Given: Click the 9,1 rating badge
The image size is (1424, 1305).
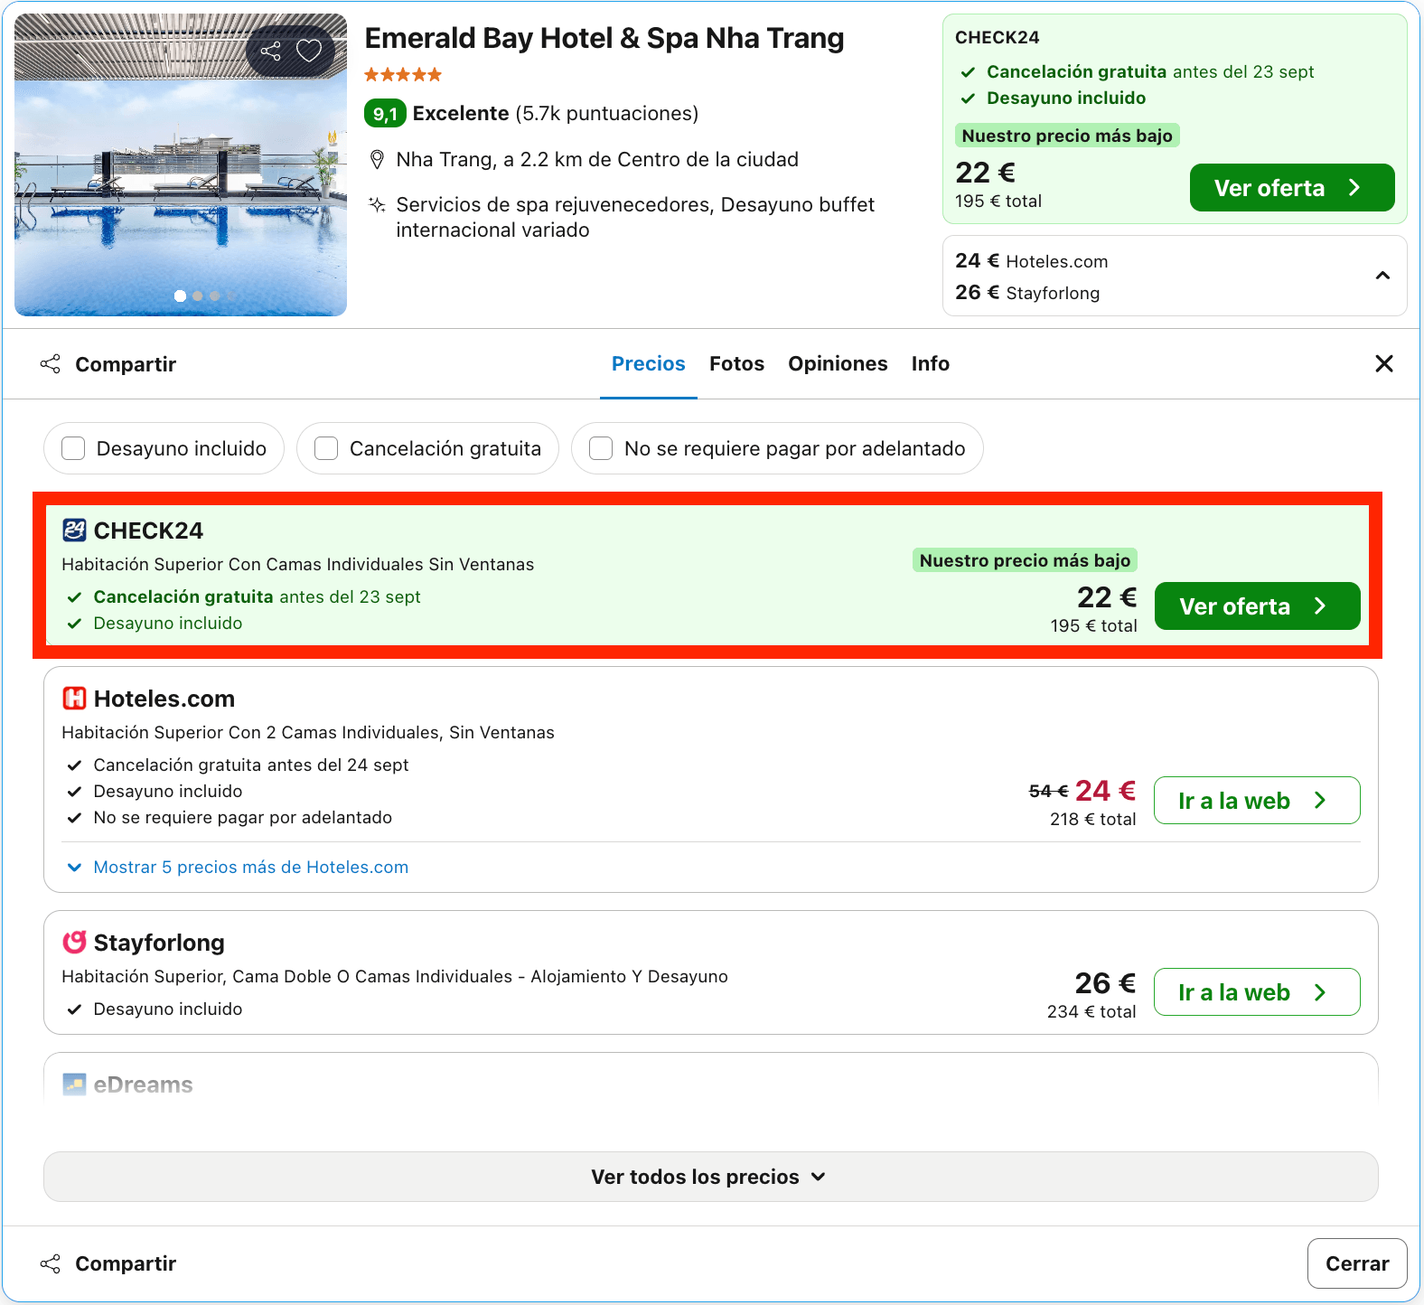Looking at the screenshot, I should pos(385,114).
